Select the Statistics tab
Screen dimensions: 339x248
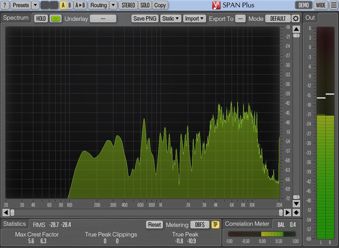point(14,224)
